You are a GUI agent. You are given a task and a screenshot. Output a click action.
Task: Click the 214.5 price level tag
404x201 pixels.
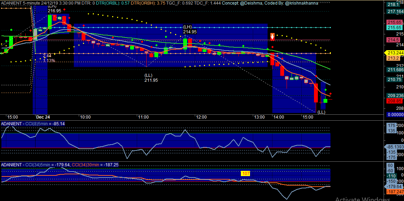click(x=393, y=40)
